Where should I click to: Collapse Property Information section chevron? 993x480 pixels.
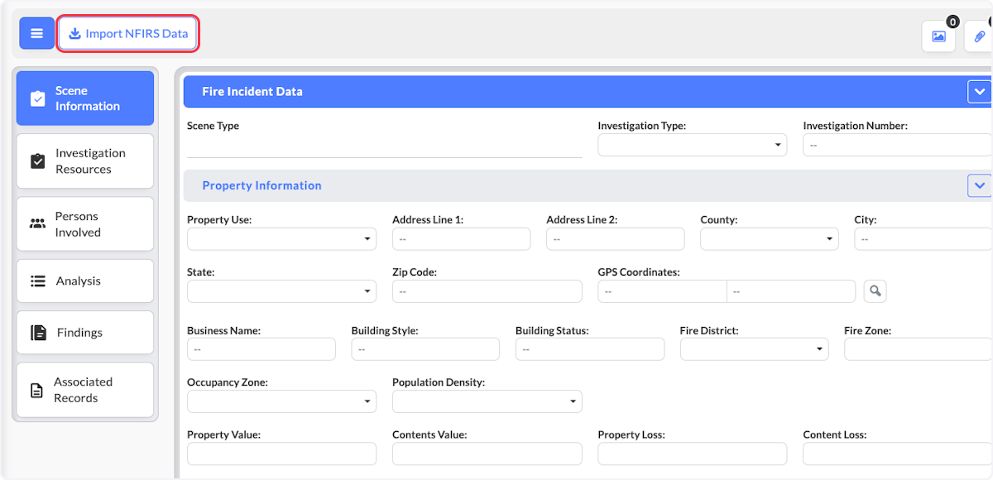979,185
